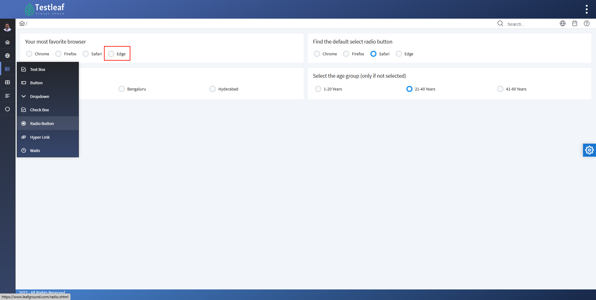Click the help question mark icon
Image resolution: width=596 pixels, height=300 pixels.
586,23
